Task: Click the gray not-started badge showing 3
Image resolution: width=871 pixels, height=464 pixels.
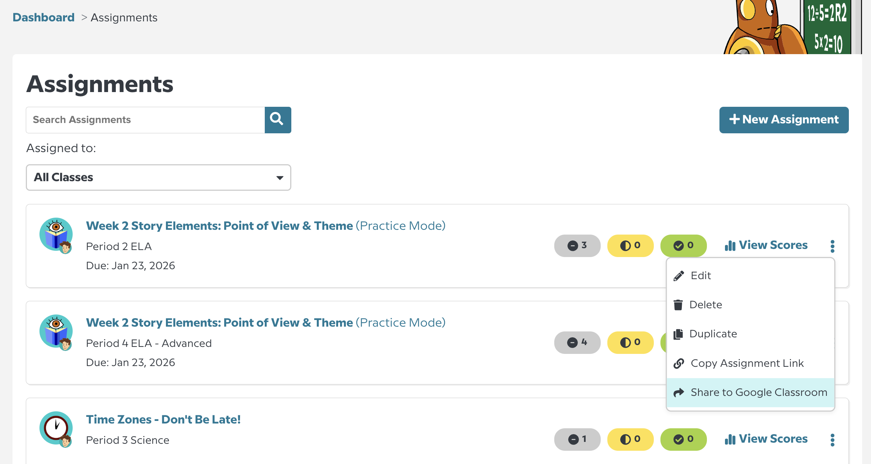Action: point(577,245)
